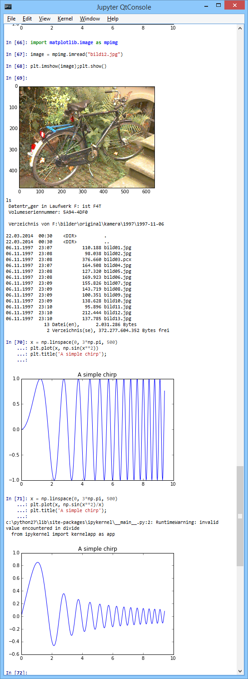Viewport: 248px width, 679px height.
Task: Click the file name bild08.jpg
Action: coord(118,289)
